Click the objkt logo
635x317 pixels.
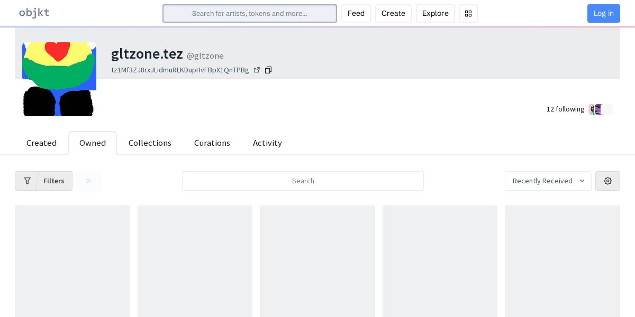34,13
